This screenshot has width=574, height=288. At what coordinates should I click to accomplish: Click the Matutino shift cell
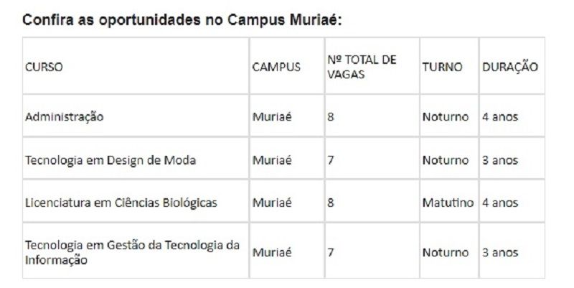[448, 203]
